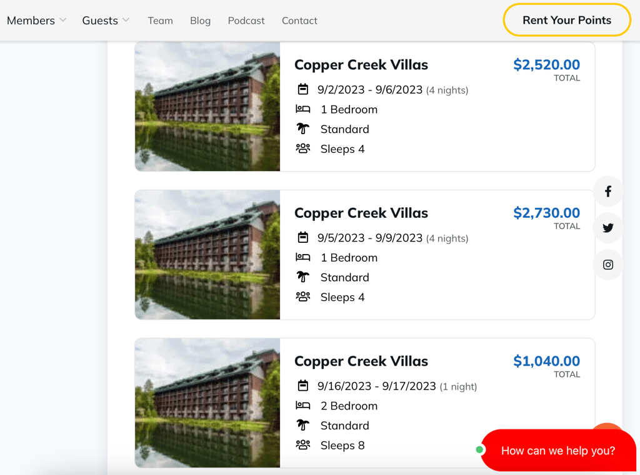Open the Facebook share icon

(607, 192)
